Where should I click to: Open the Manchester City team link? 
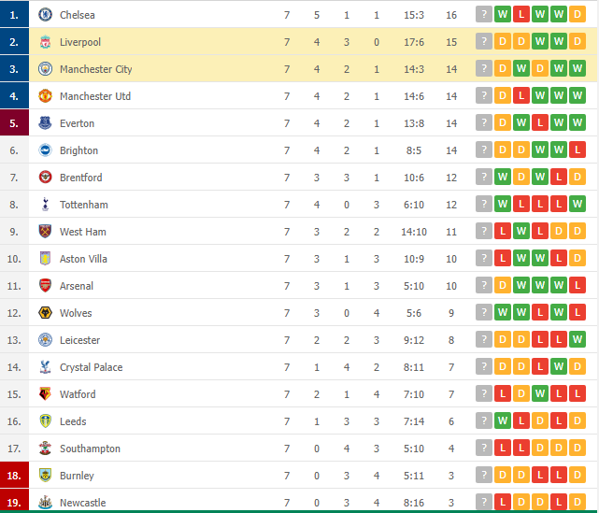pyautogui.click(x=96, y=69)
